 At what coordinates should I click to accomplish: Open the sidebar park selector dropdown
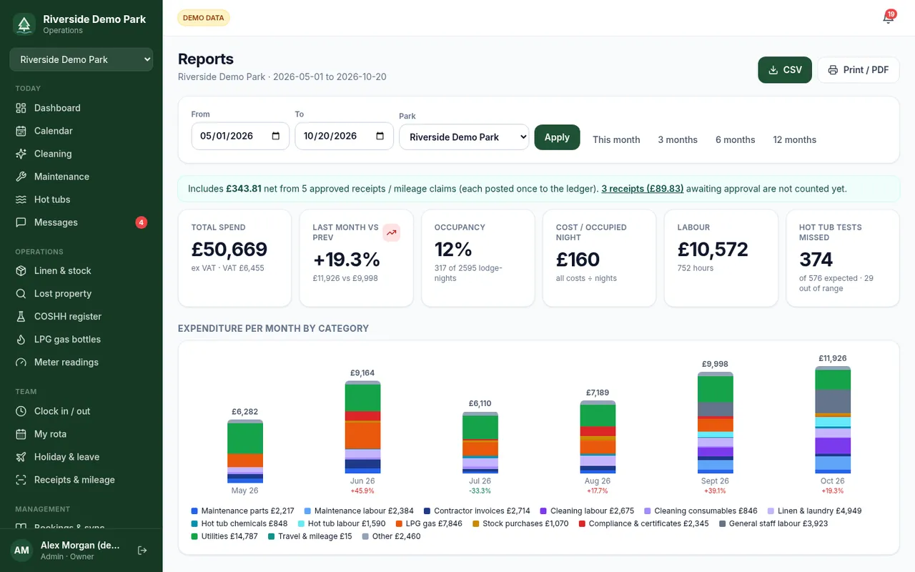point(81,59)
